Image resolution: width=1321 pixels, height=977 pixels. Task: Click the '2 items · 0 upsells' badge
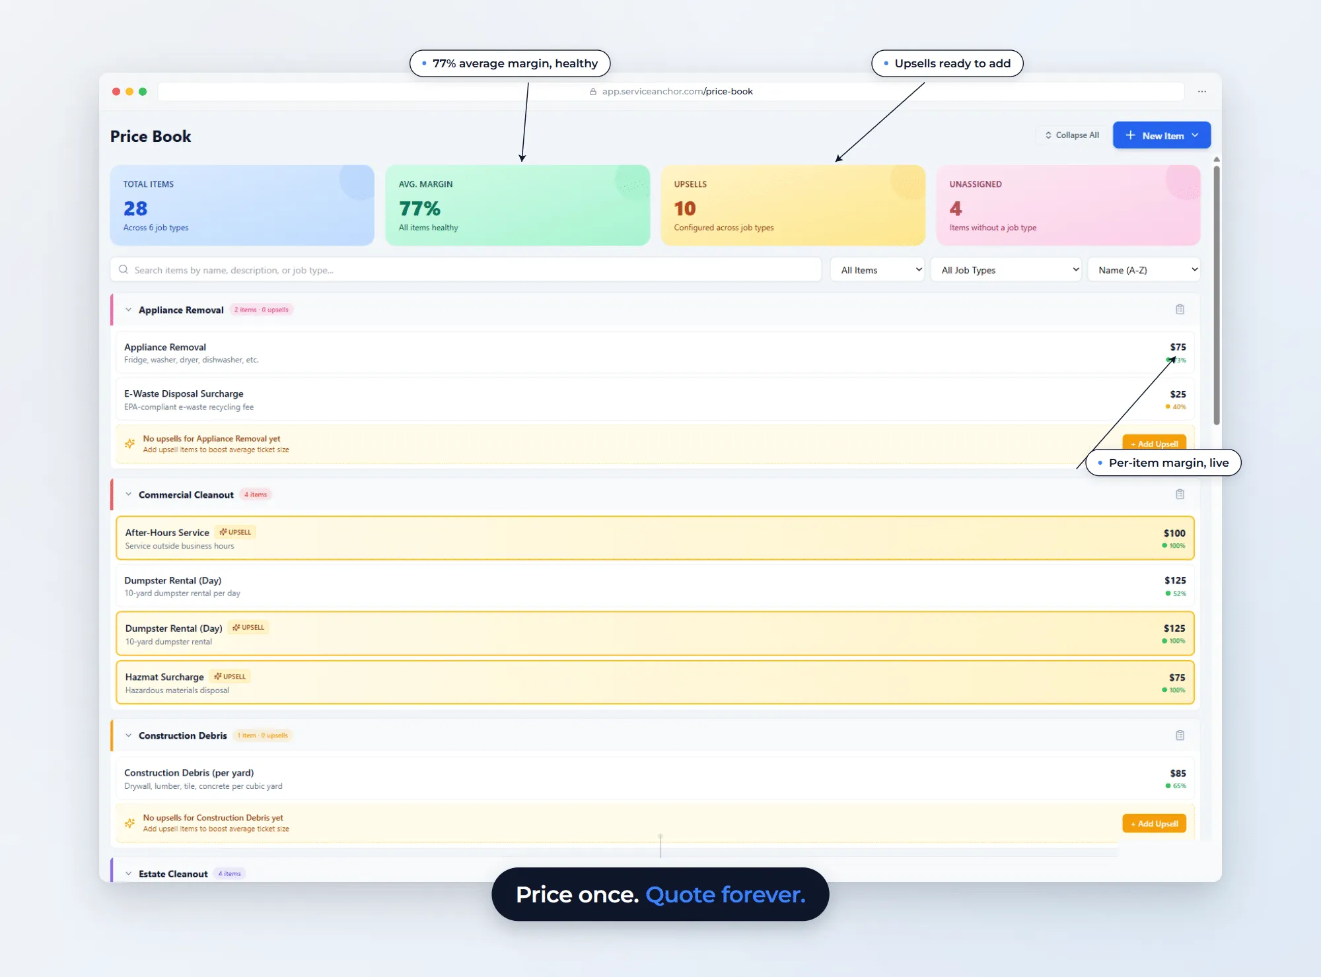point(262,310)
